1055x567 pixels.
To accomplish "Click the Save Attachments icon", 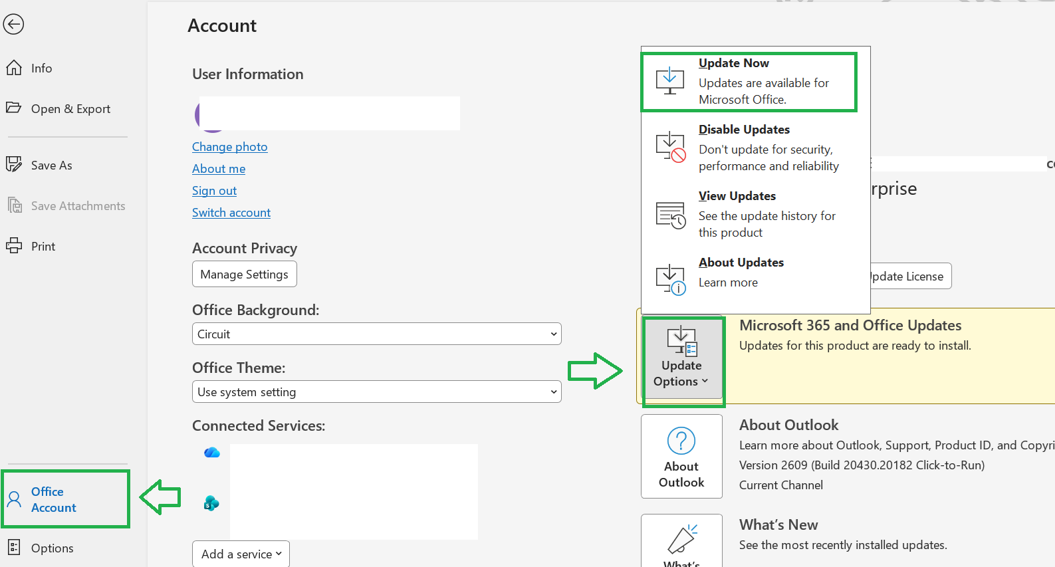I will (14, 205).
